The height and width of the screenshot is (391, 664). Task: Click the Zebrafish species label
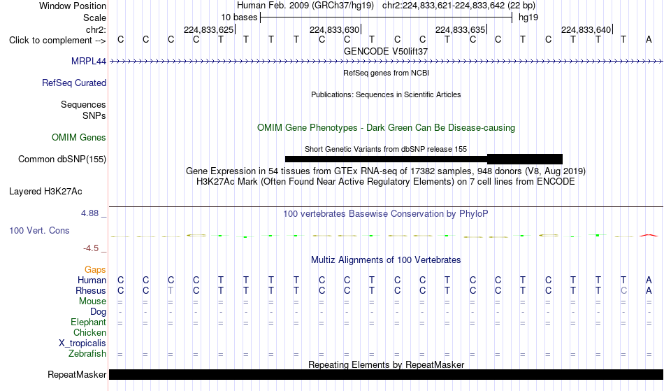coord(87,354)
